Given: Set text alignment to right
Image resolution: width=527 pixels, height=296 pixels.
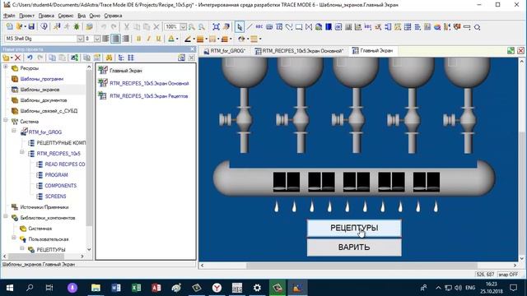Looking at the screenshot, I should click(x=126, y=39).
